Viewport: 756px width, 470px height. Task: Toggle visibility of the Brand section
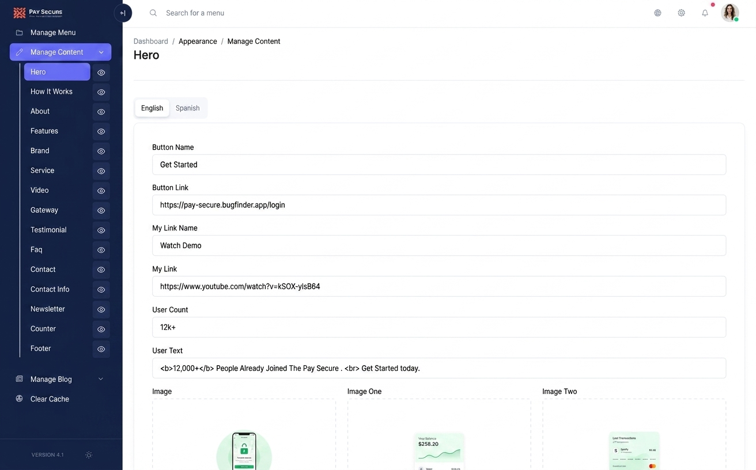coord(101,151)
